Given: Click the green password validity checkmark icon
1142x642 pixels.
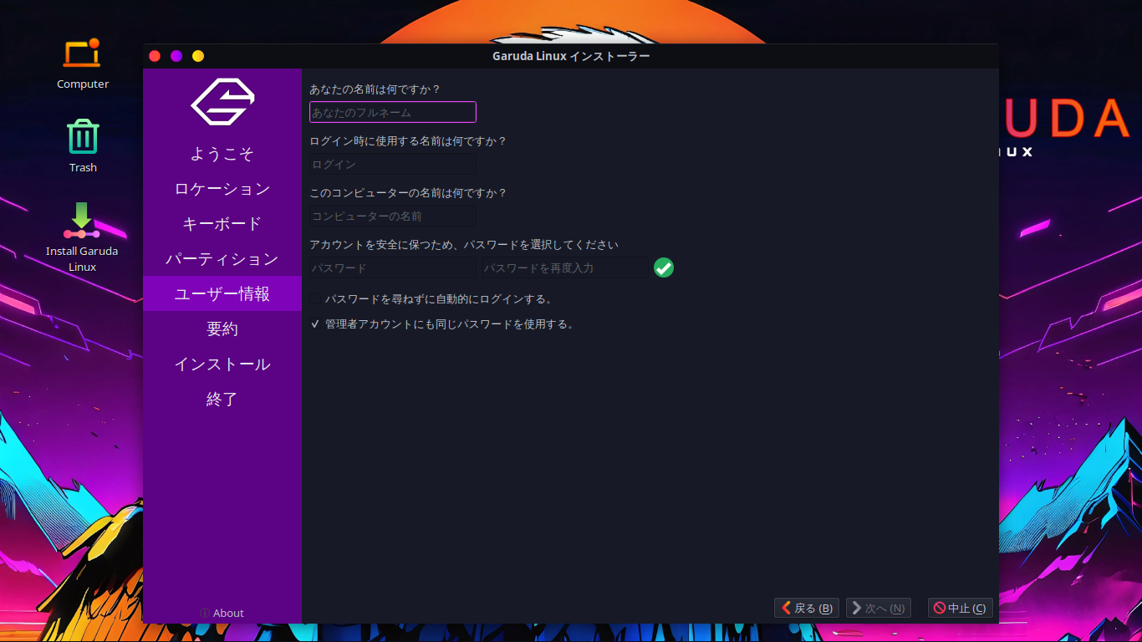Looking at the screenshot, I should tap(664, 267).
